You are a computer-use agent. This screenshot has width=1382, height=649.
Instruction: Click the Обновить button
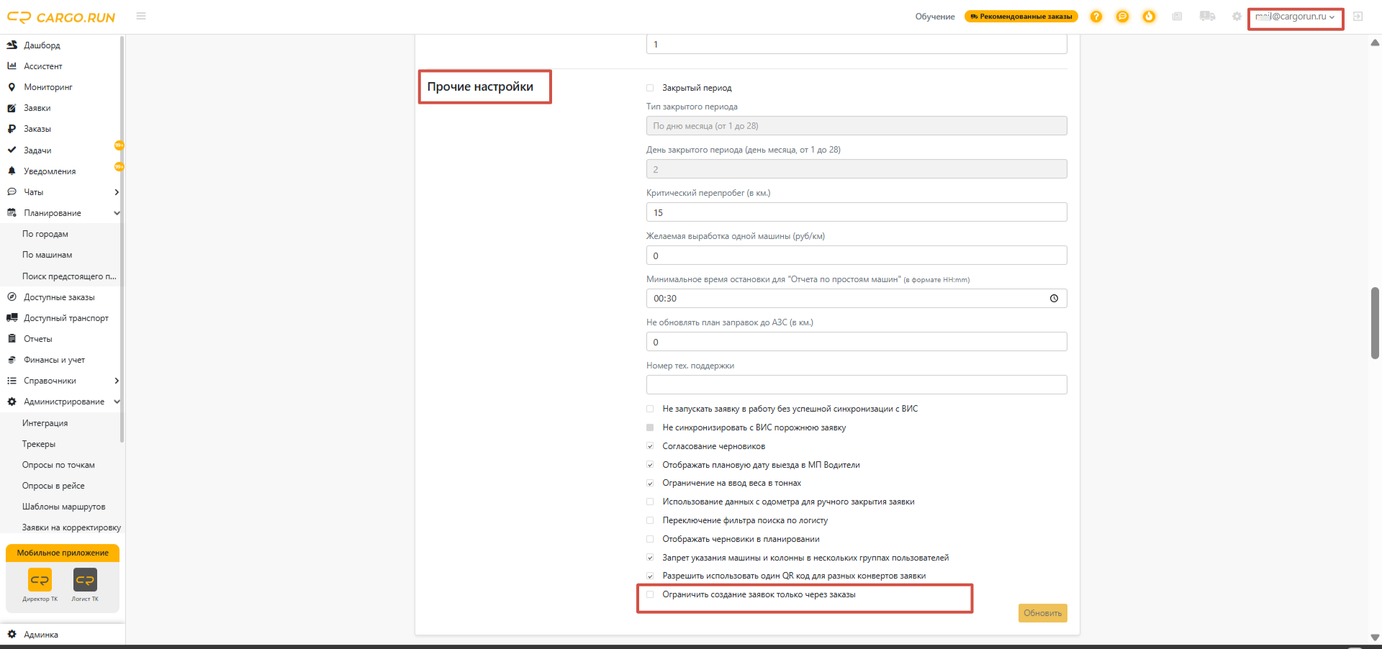pyautogui.click(x=1042, y=613)
